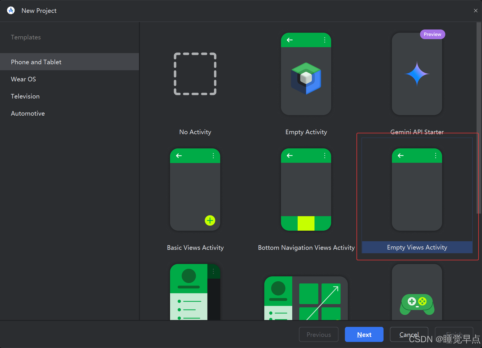Select the Empty Views Activity template
Screen dimensions: 482x348
[x=417, y=190]
